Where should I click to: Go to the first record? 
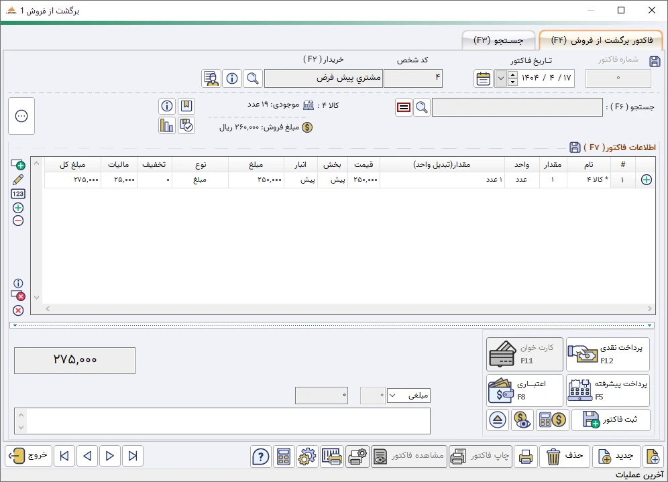pos(64,456)
